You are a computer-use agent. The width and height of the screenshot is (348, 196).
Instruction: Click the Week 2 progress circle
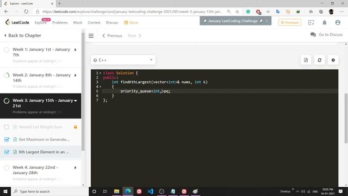pos(7,75)
